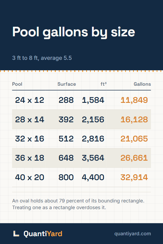Click the QuantiYard brand name
The width and height of the screenshot is (163, 244).
(x=43, y=234)
